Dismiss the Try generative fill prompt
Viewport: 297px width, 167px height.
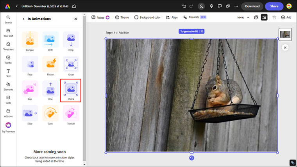coord(202,31)
